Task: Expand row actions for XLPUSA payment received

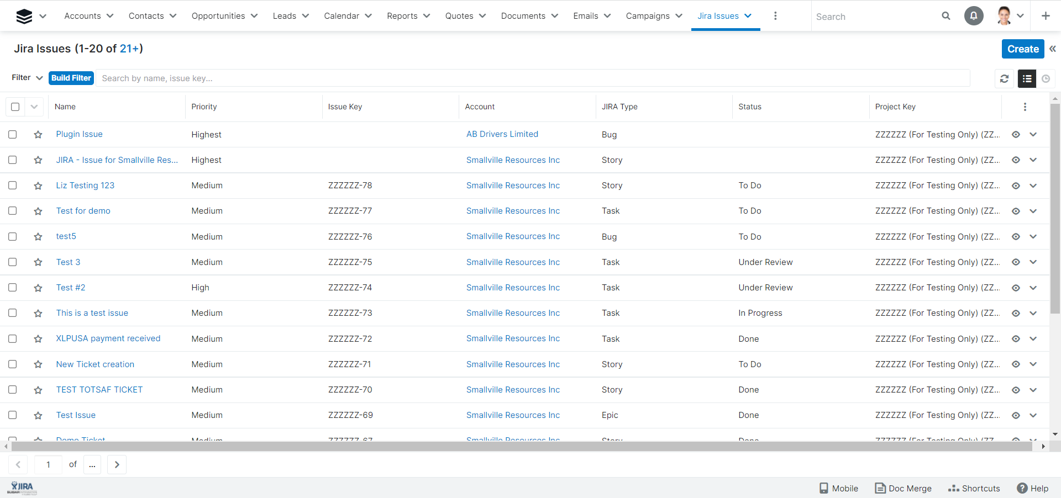Action: pos(1033,338)
